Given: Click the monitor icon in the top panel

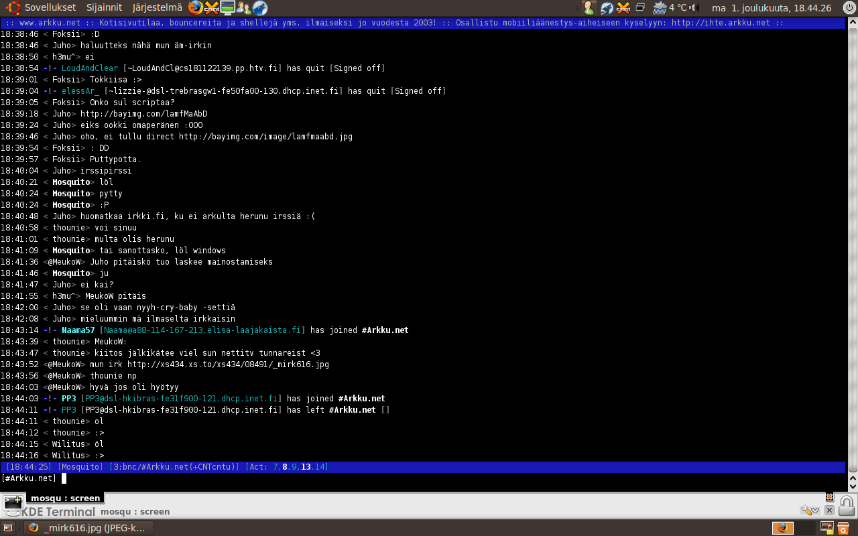Looking at the screenshot, I should [228, 8].
